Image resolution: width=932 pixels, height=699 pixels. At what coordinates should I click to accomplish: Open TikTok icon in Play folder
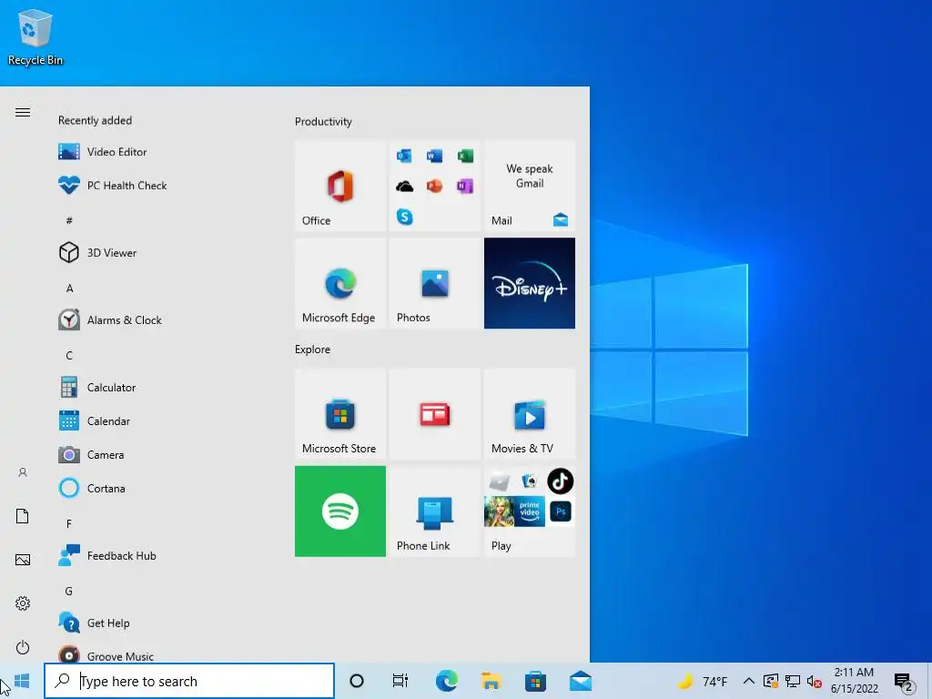coord(560,481)
